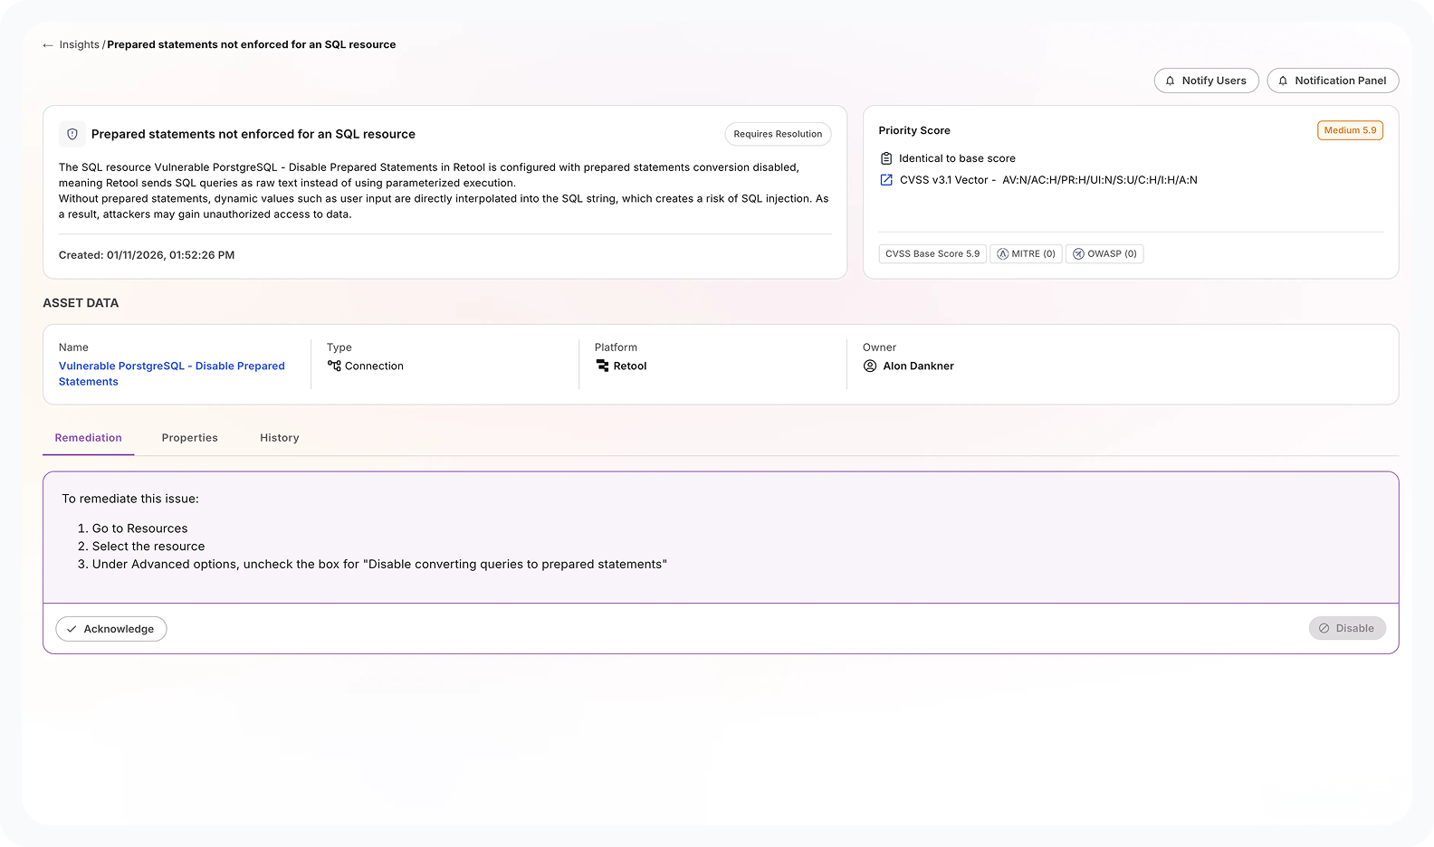The height and width of the screenshot is (847, 1434).
Task: Click the Acknowledge button
Action: click(111, 629)
